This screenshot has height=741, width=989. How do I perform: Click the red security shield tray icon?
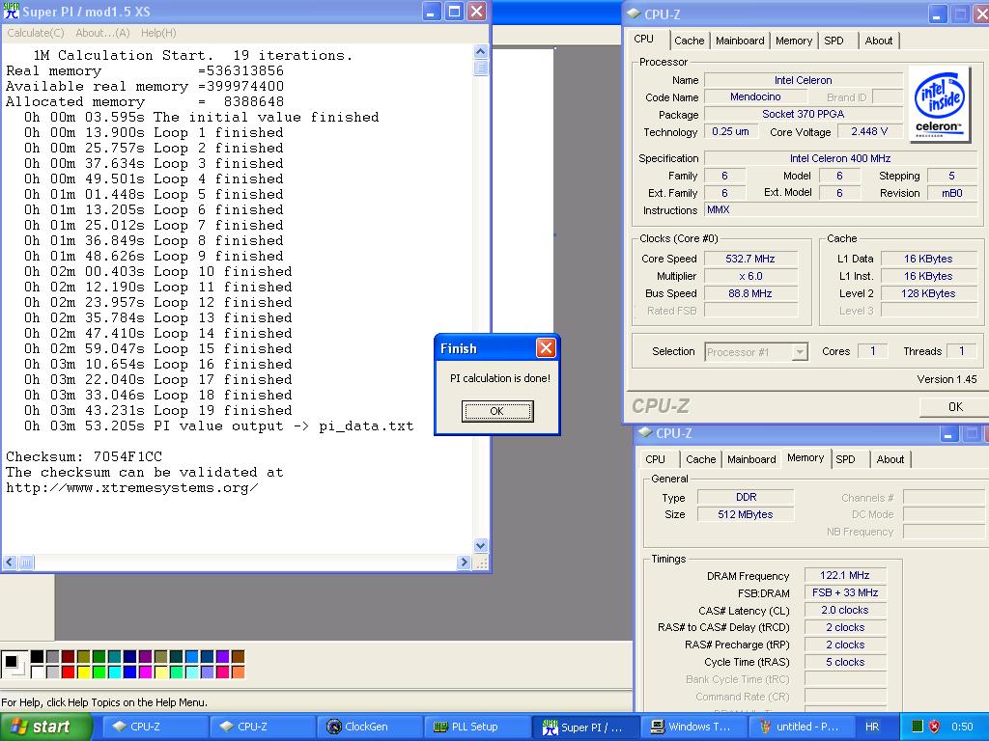[935, 727]
